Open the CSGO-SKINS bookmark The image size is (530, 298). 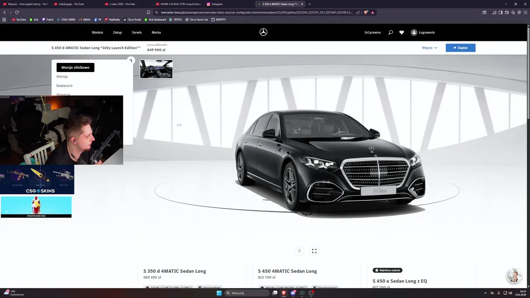(x=66, y=19)
